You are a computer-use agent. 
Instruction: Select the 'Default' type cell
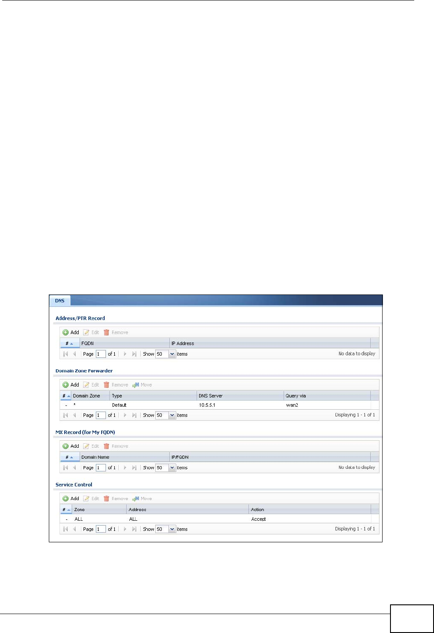(153, 405)
